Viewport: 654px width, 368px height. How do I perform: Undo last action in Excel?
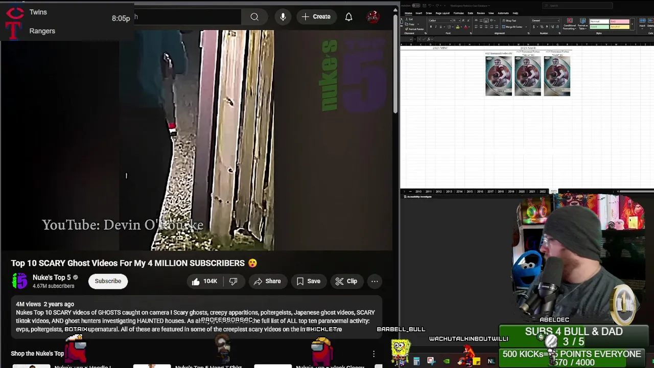pos(430,6)
